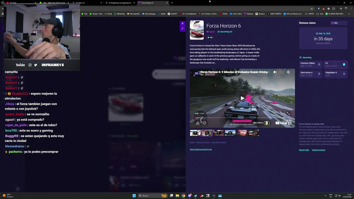This screenshot has height=199, width=354.
Task: Select the second highlighted video thumbnail
Action: pos(207,133)
